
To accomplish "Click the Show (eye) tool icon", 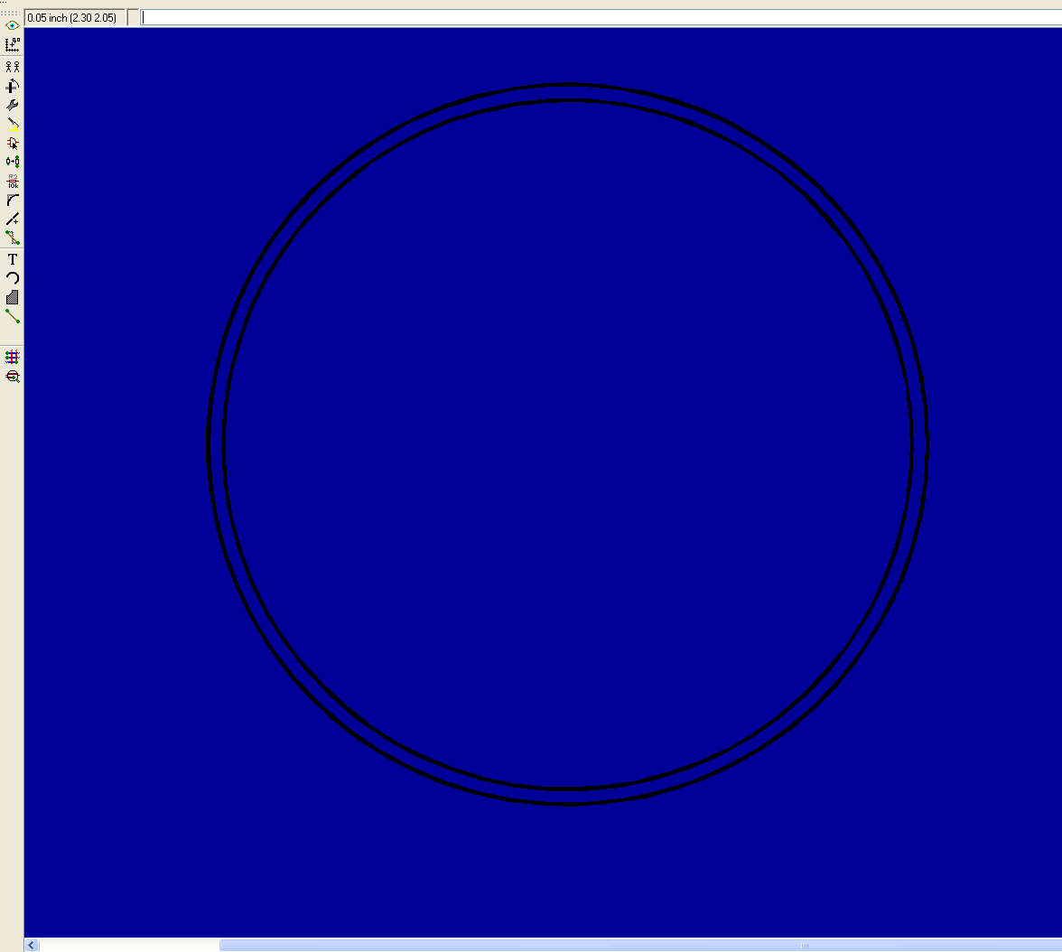I will [13, 26].
